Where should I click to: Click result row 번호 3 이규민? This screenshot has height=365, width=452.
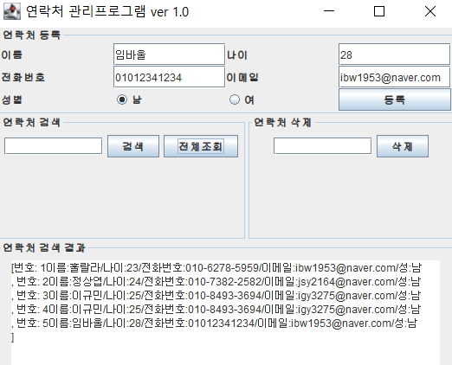tap(216, 296)
